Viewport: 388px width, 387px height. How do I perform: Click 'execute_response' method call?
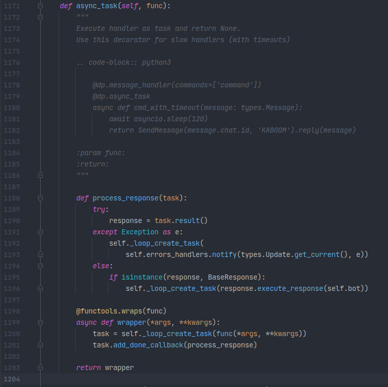290,288
